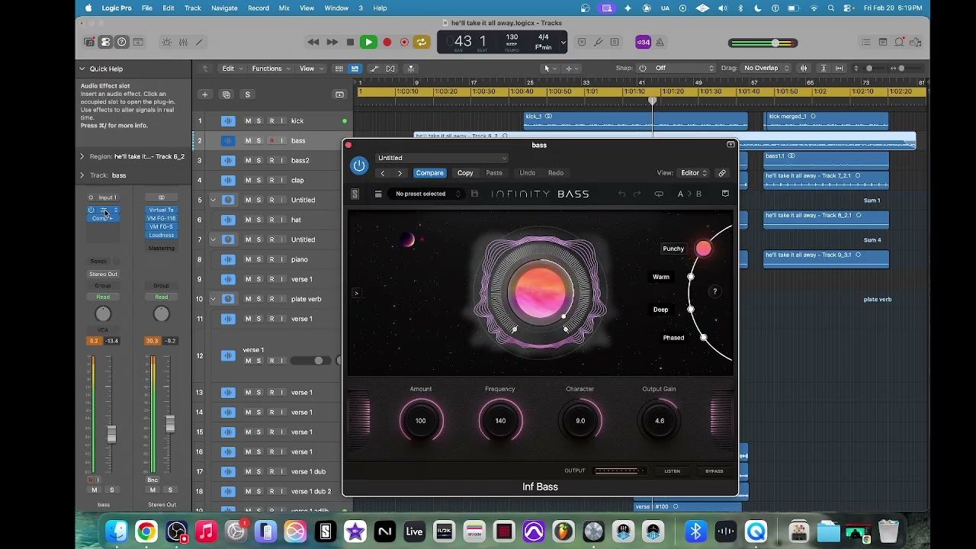Expand the Track bass inspector disclosure triangle
This screenshot has height=549, width=976.
tap(82, 175)
